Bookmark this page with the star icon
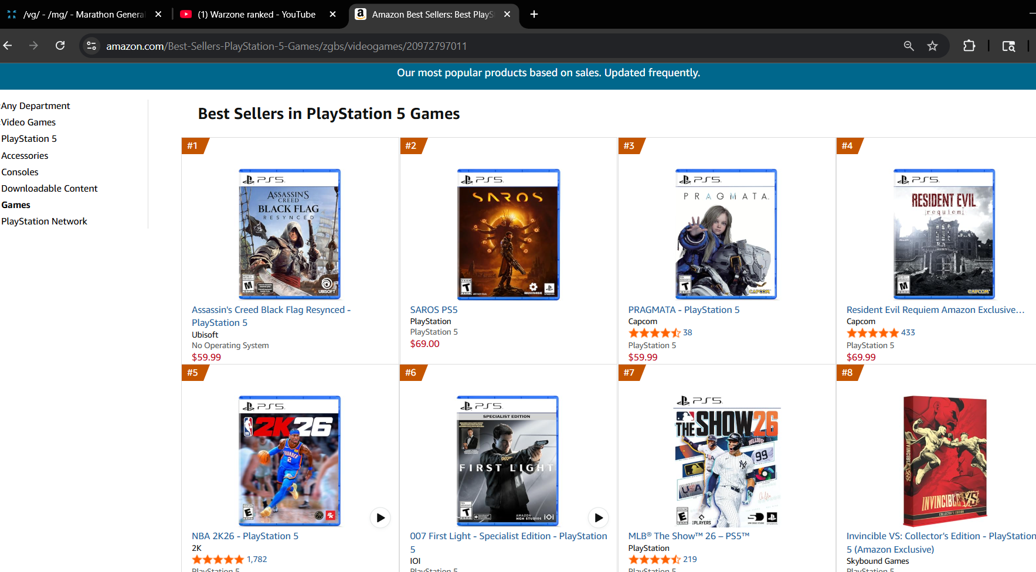 click(932, 46)
